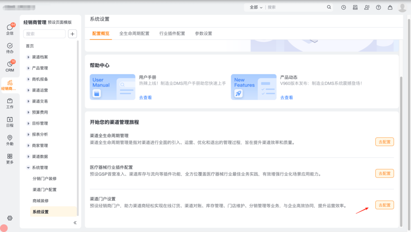411x232 pixels.
Task: Open the 全部 search scope dropdown
Action: (256, 7)
